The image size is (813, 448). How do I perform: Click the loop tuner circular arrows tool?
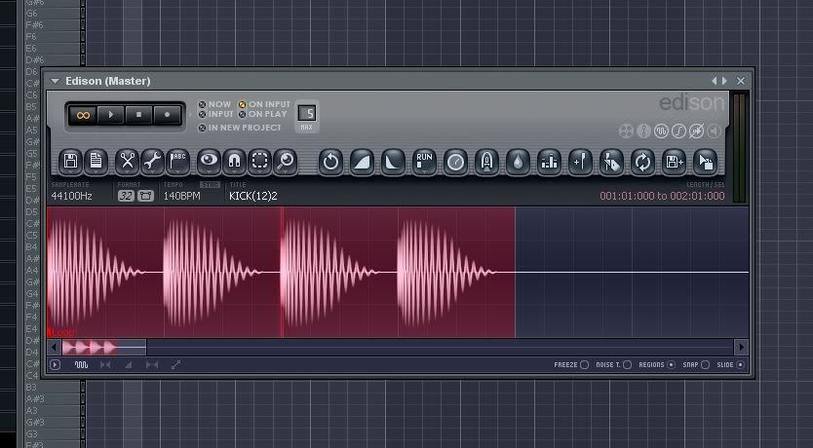[x=643, y=162]
